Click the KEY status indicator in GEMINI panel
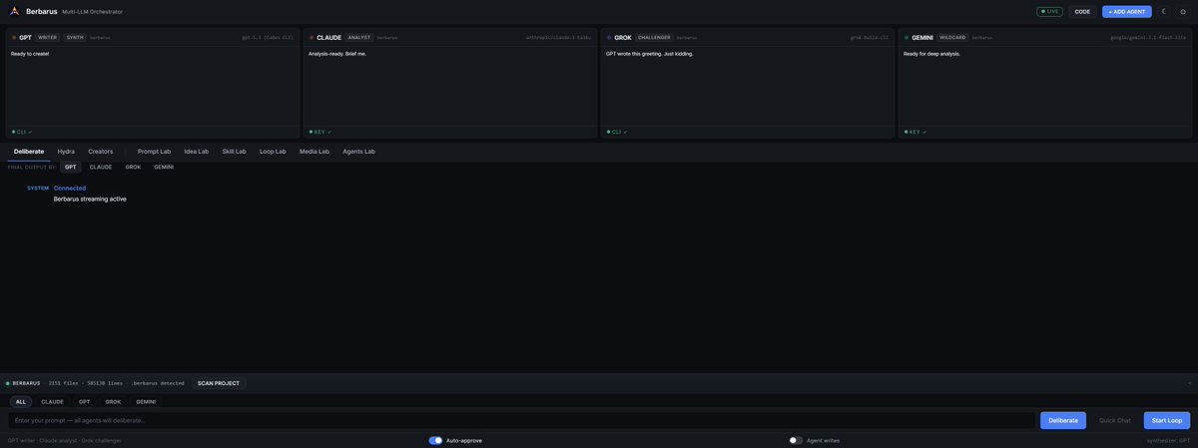This screenshot has height=448, width=1198. click(x=914, y=132)
